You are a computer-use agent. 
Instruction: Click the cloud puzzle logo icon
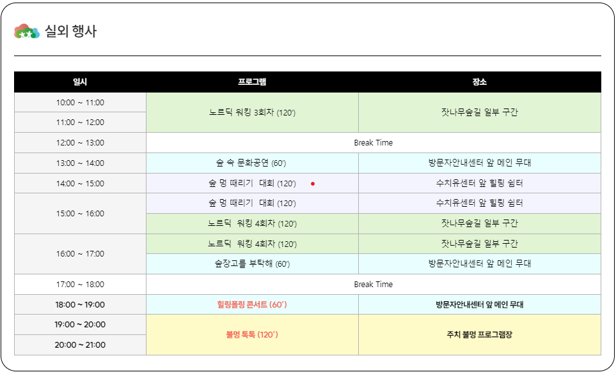click(26, 29)
